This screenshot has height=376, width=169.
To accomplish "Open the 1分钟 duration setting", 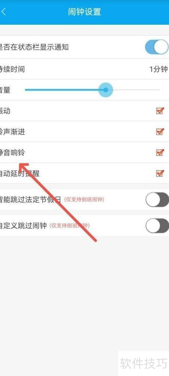I will 158,69.
